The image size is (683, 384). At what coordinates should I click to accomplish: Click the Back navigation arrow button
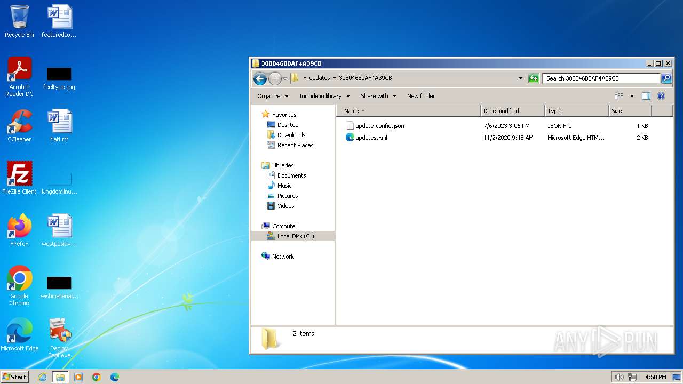(260, 78)
